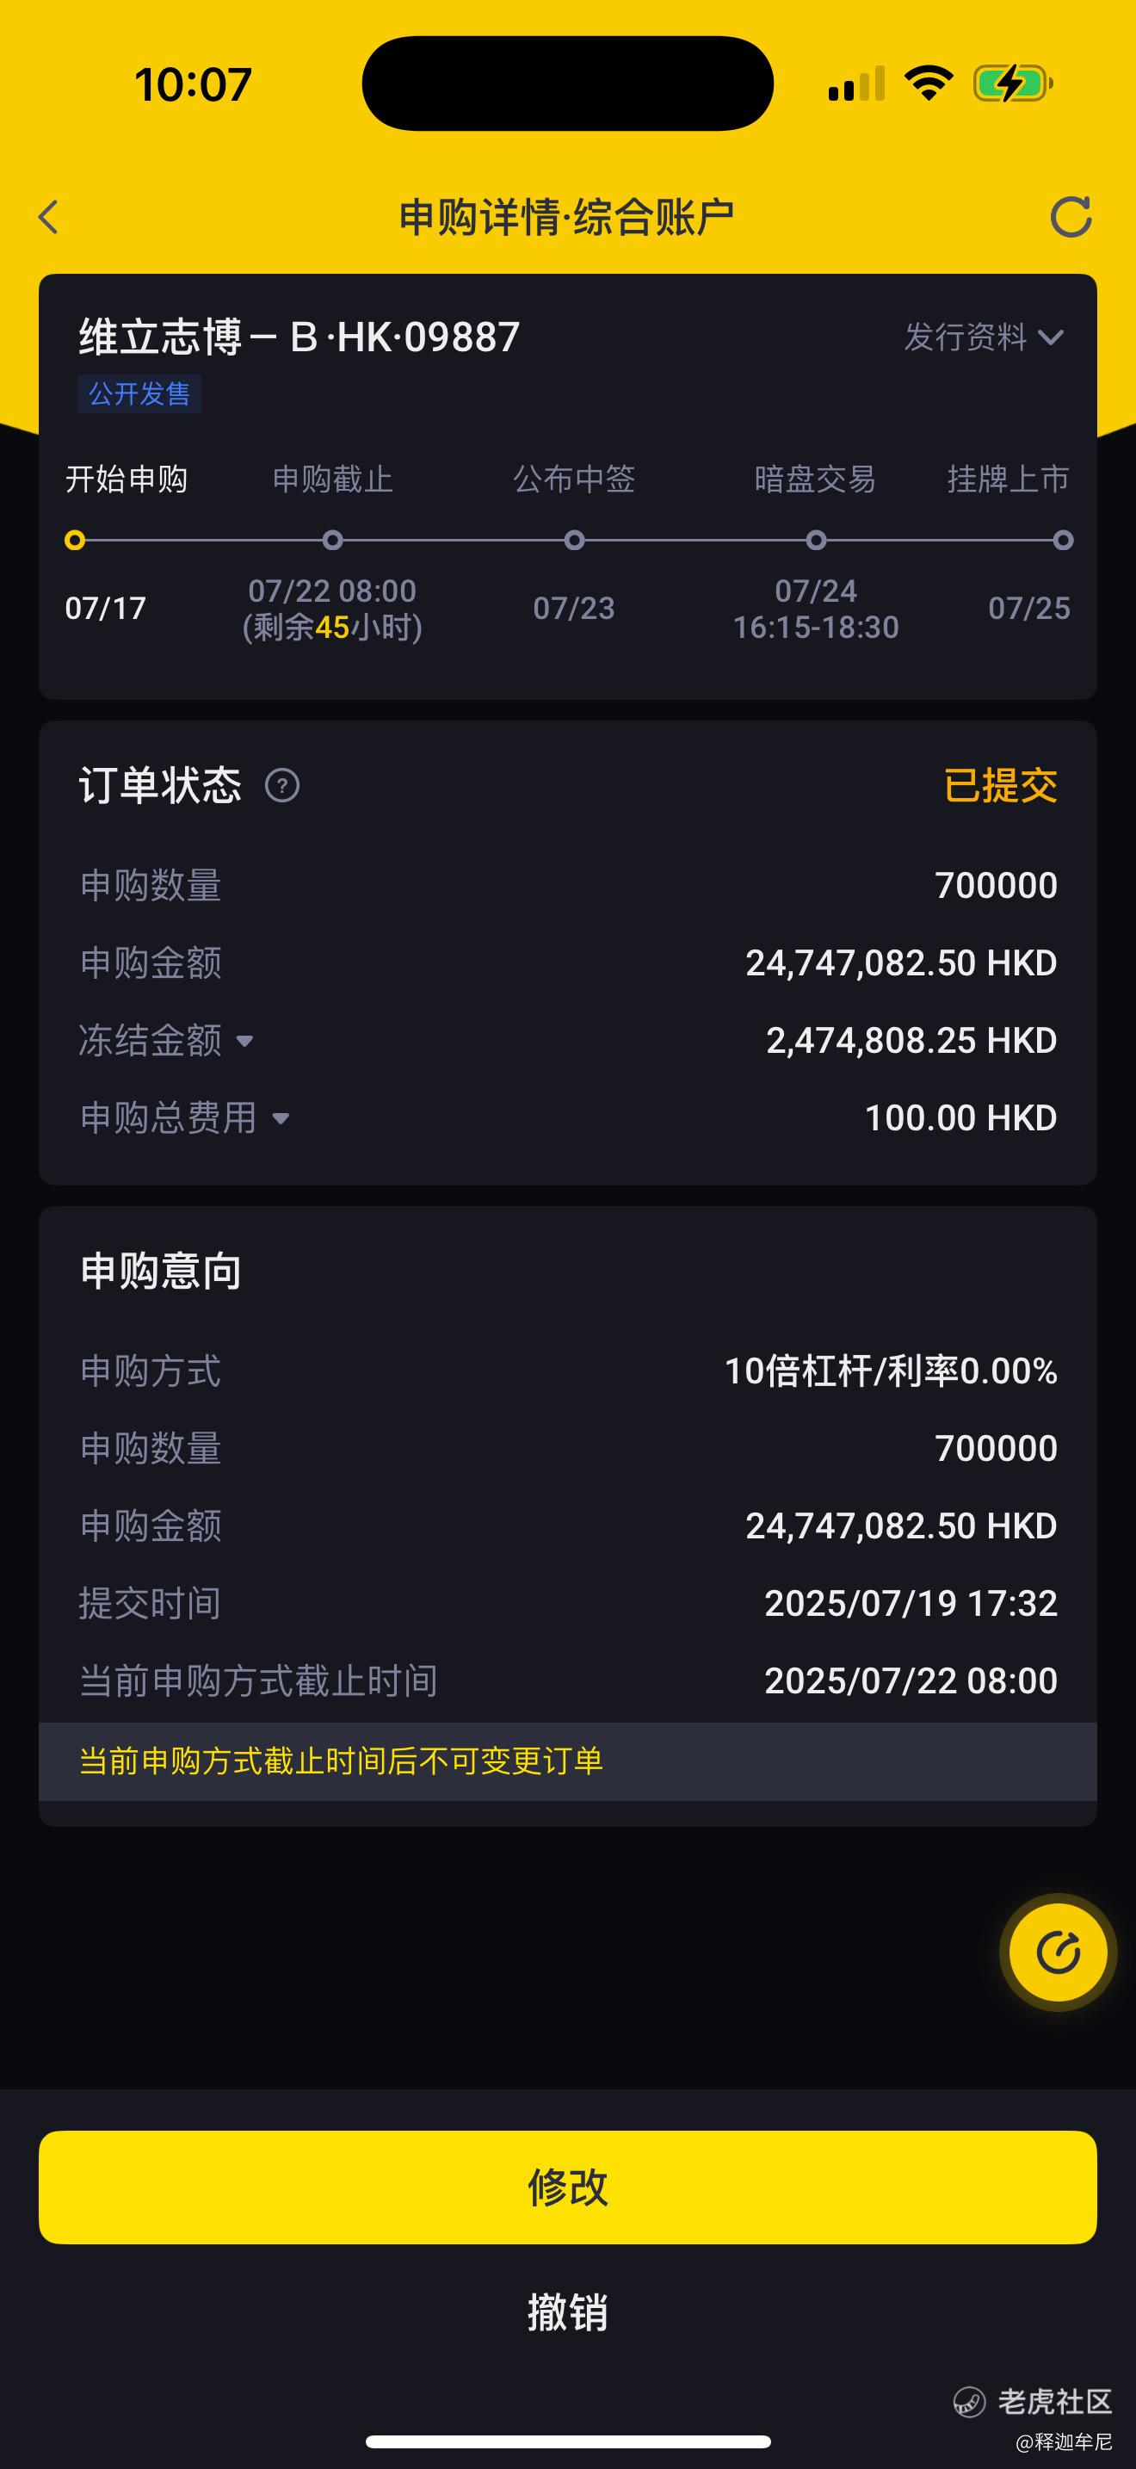
Task: Click the yellow 修改 button
Action: point(568,2187)
